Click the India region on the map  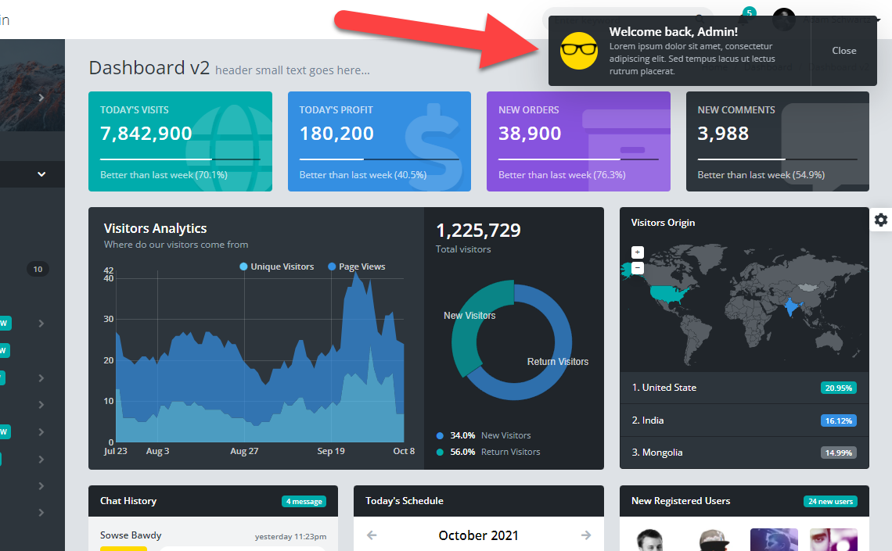(791, 307)
